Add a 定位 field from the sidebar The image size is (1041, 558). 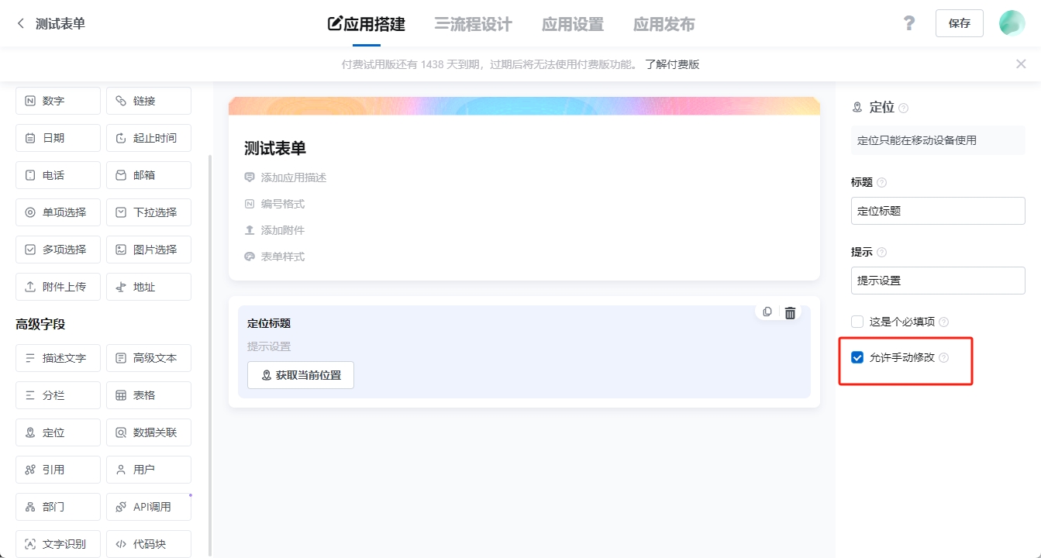pyautogui.click(x=57, y=432)
